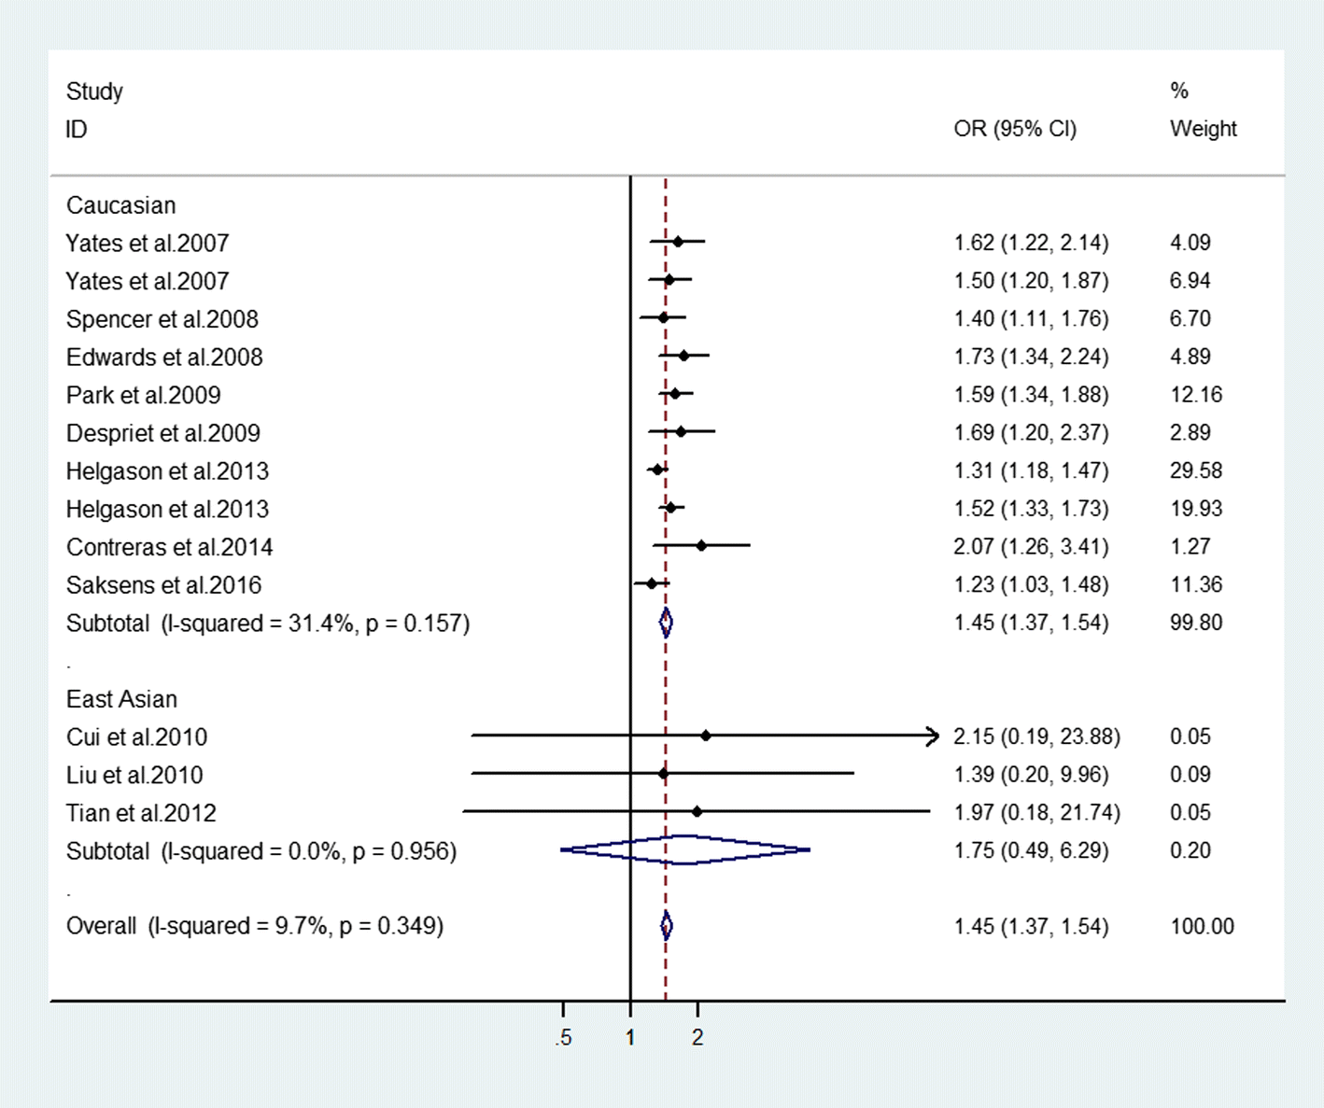
Task: Click the 'Saksens et al.2016' study label
Action: [164, 585]
